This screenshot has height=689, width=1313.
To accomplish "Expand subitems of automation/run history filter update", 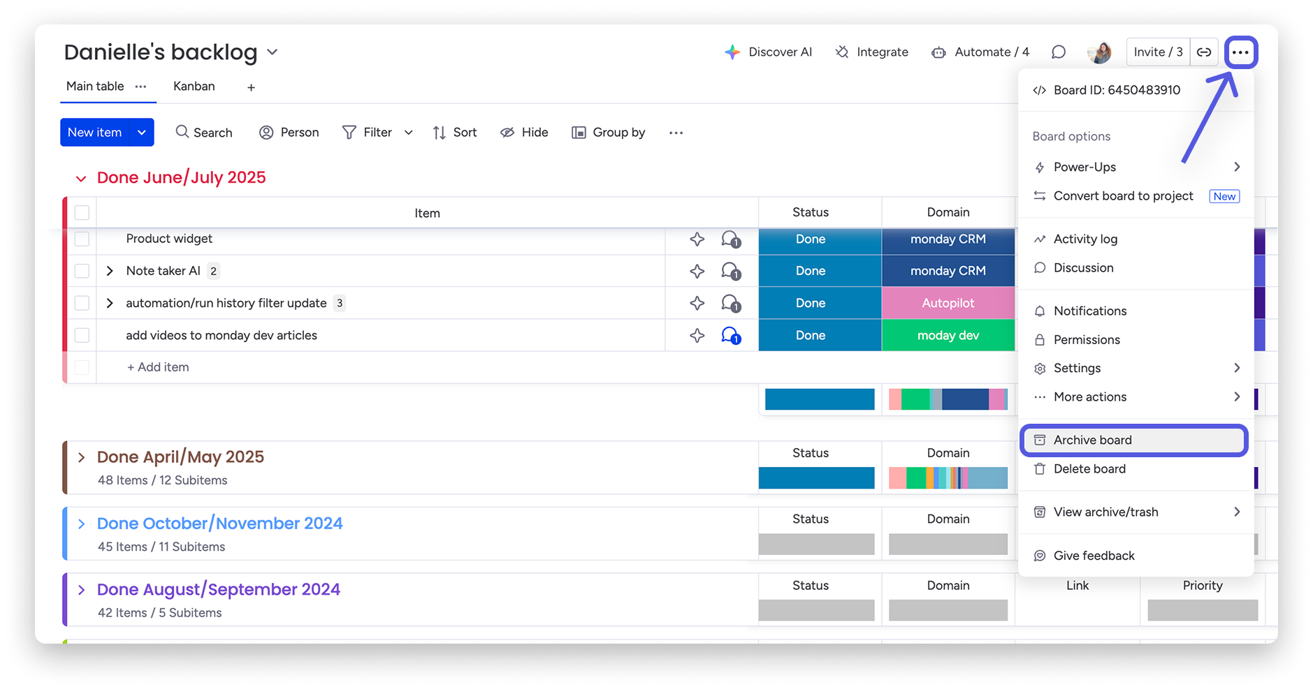I will (110, 304).
